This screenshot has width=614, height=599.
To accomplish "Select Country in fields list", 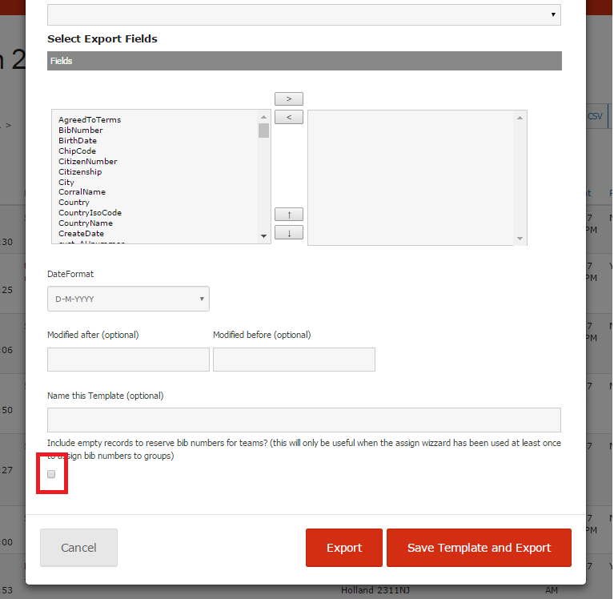I will click(x=74, y=203).
